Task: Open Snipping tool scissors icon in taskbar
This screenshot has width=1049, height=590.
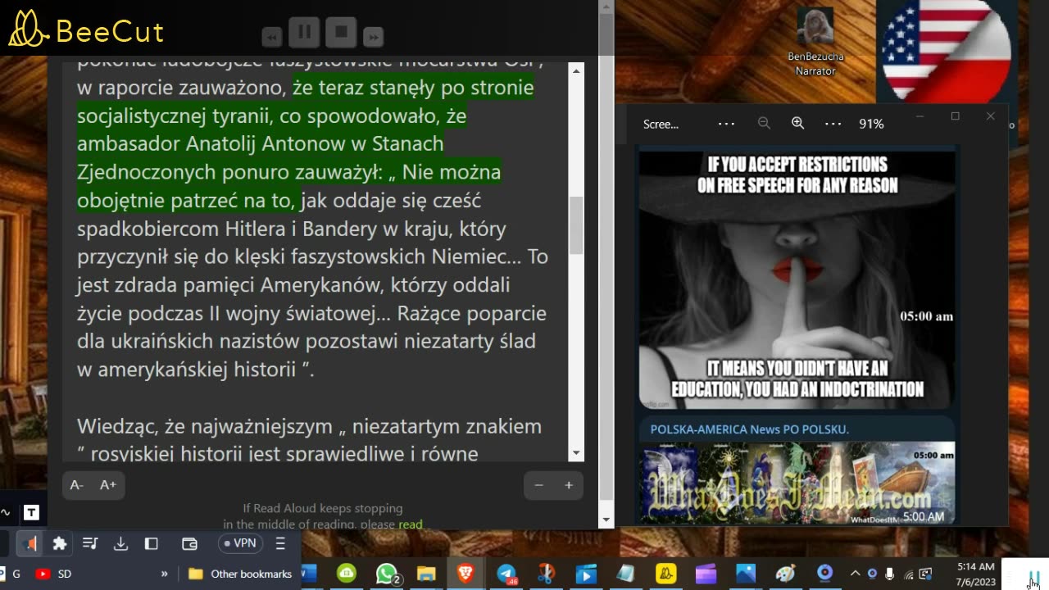Action: (546, 574)
